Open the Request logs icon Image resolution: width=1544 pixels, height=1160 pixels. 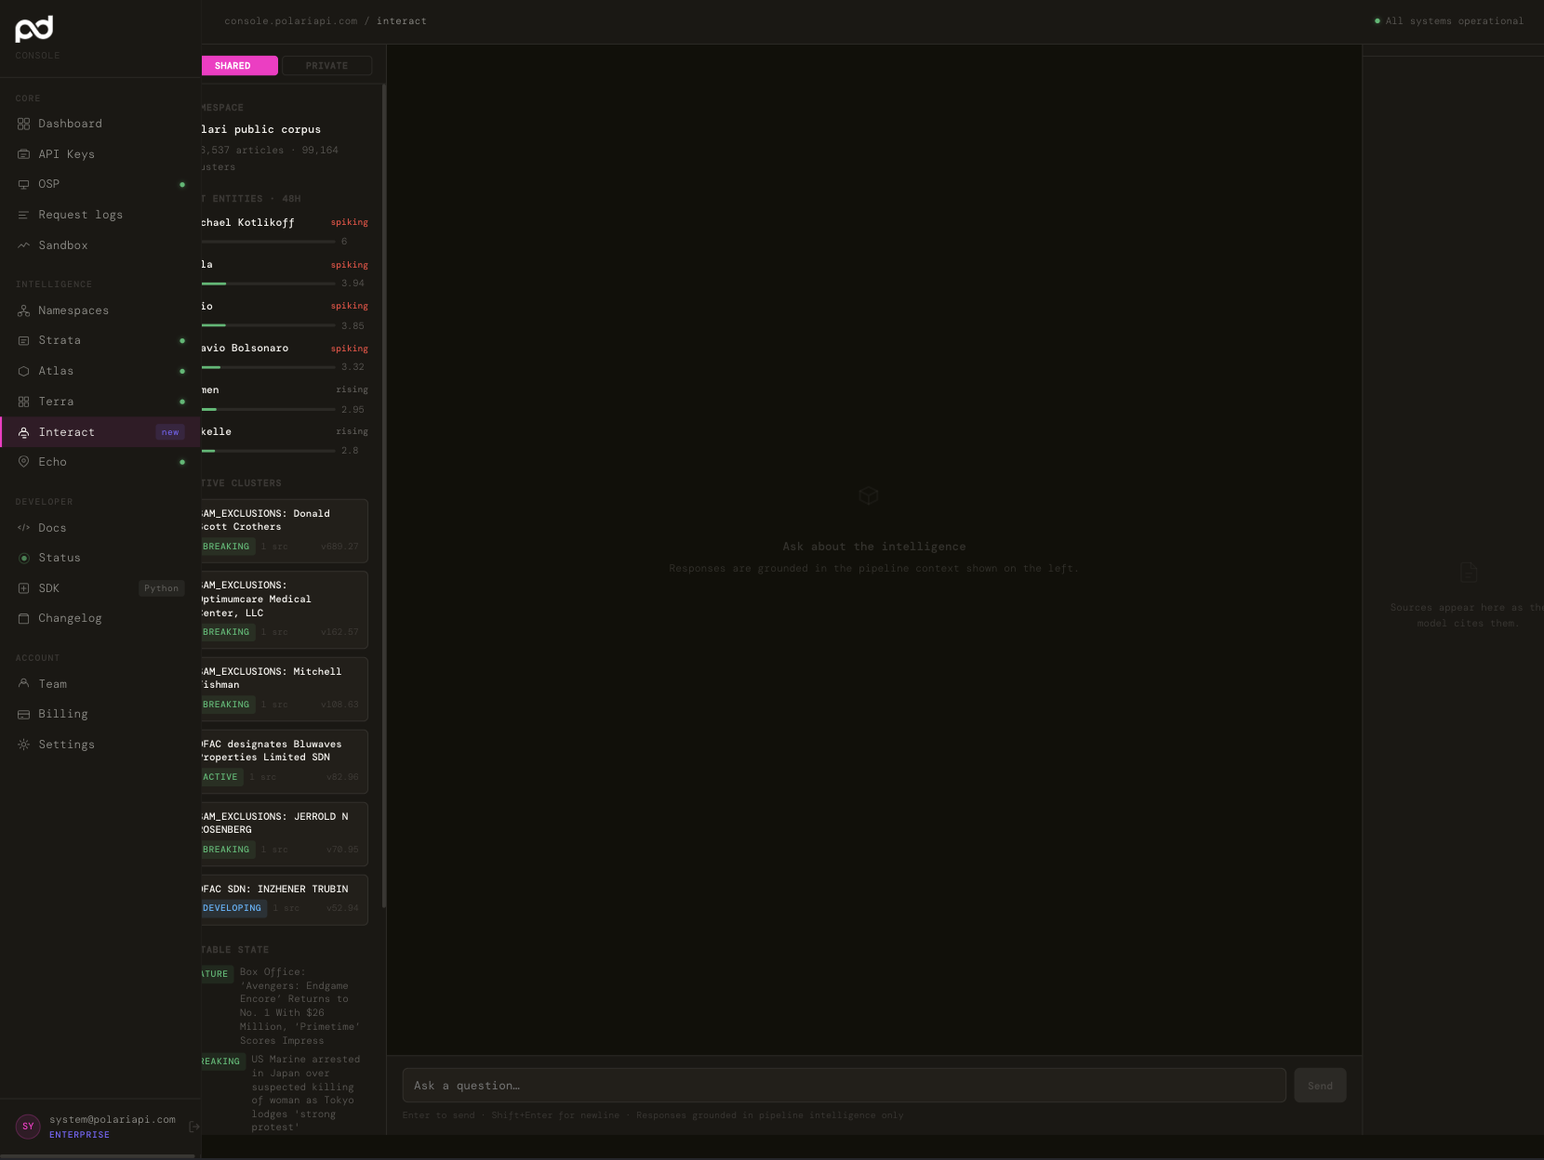(23, 215)
